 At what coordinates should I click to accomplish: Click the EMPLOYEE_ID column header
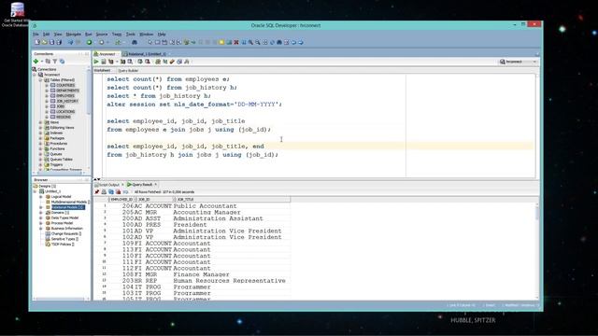click(x=121, y=199)
